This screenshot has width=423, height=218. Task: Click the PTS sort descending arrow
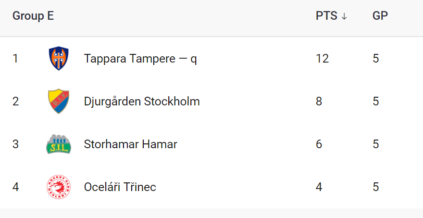point(344,16)
